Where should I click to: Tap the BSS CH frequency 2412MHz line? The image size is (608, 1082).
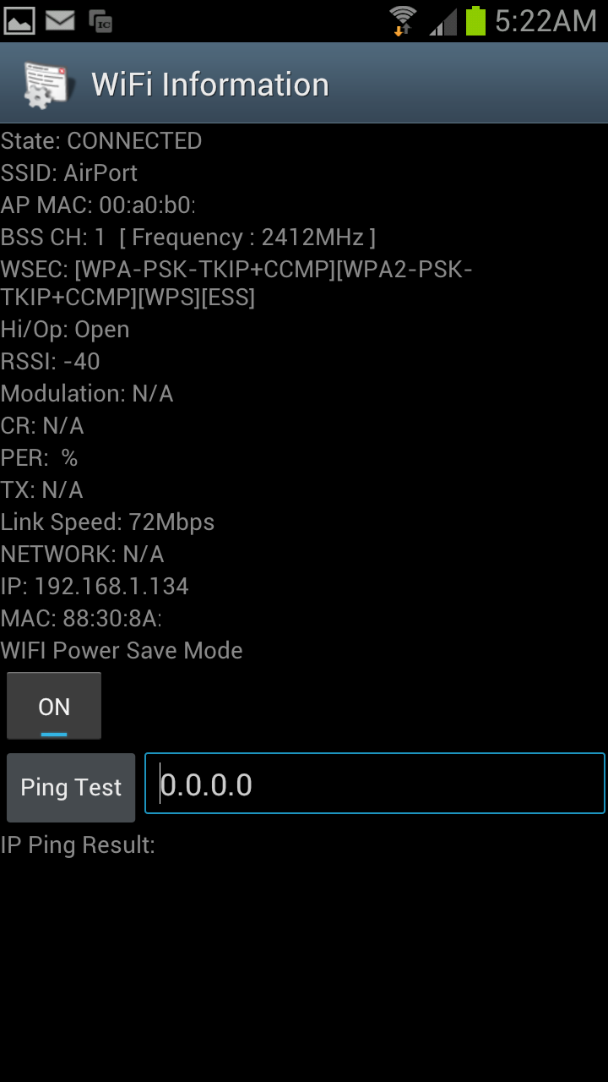tap(187, 237)
